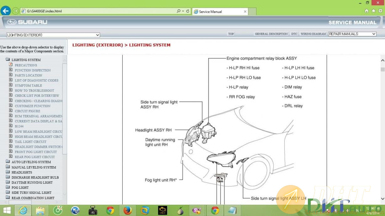
Task: Click the document icon beside CHECKING / CLEARING DIAGNOSTIC
Action: point(11,100)
